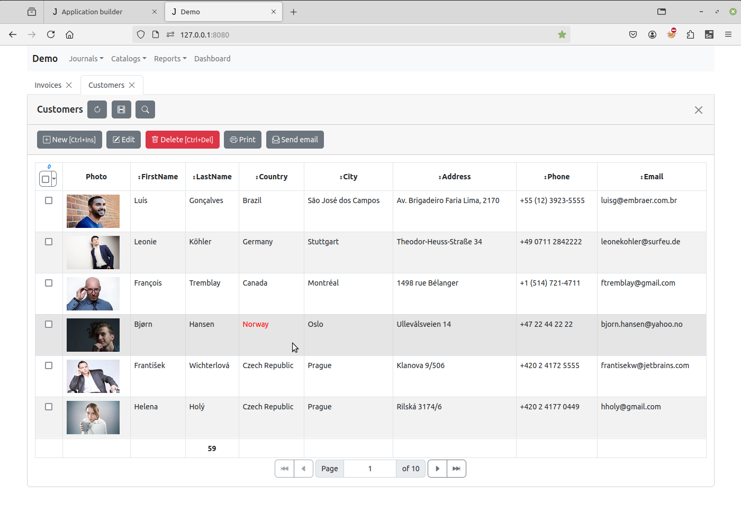Open search with the magnifier icon
This screenshot has height=522, width=741.
click(145, 109)
